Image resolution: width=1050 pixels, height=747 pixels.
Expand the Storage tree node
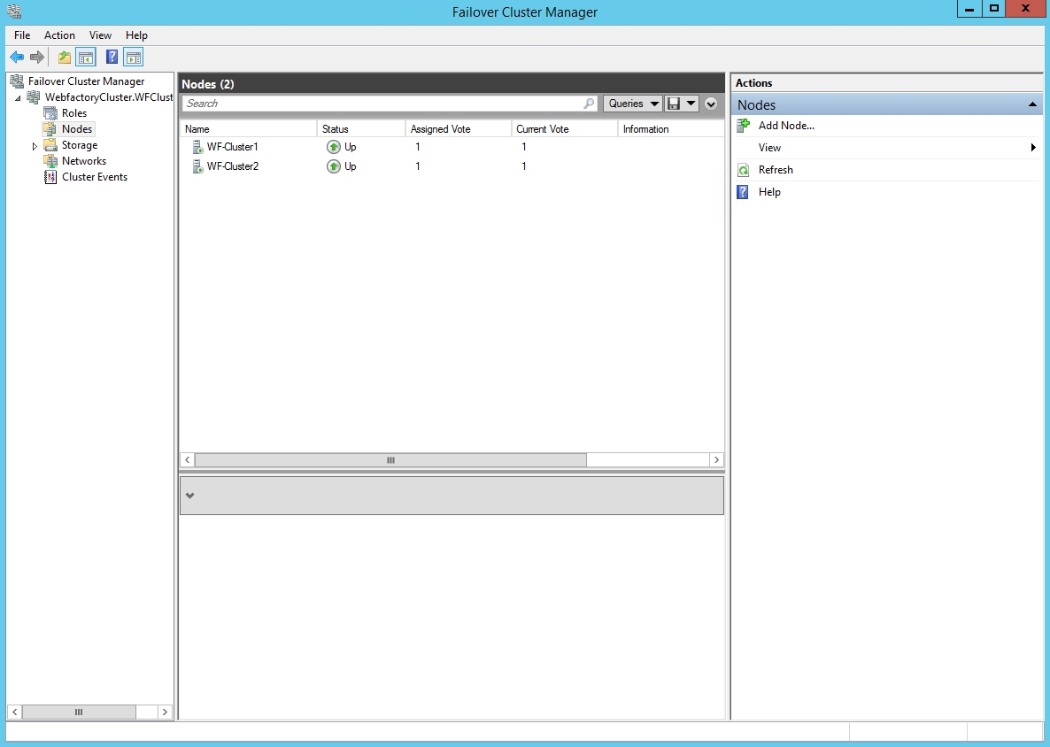35,146
